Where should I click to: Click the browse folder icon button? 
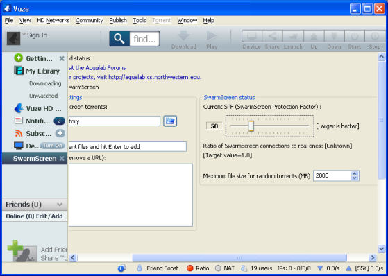tap(170, 121)
